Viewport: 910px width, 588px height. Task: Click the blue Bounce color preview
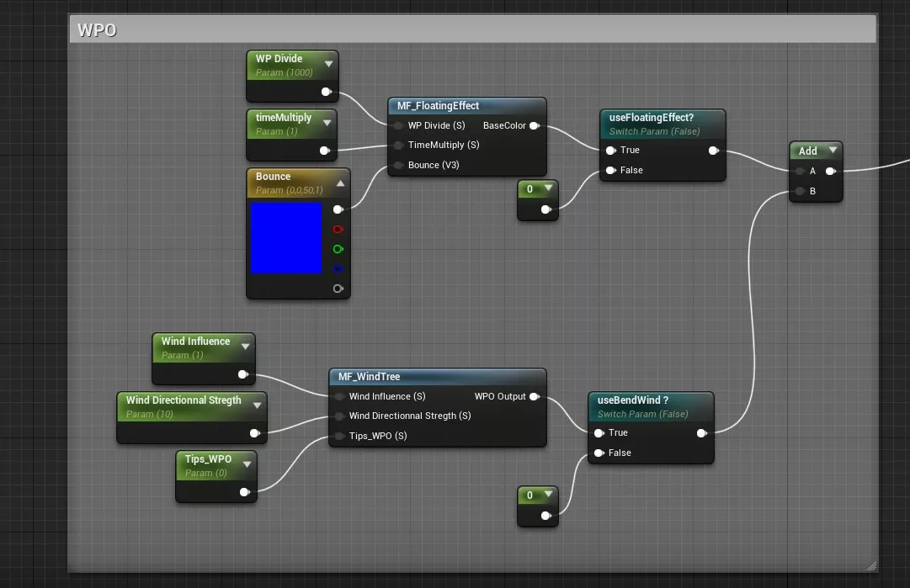tap(286, 237)
